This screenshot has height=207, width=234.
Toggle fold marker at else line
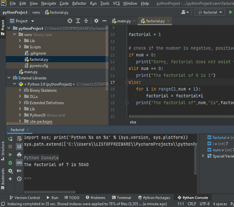127,82
